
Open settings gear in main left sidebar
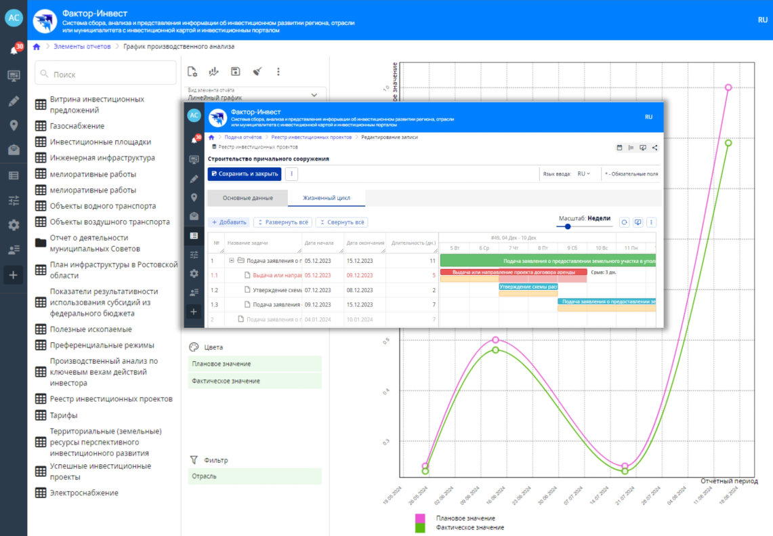(14, 226)
